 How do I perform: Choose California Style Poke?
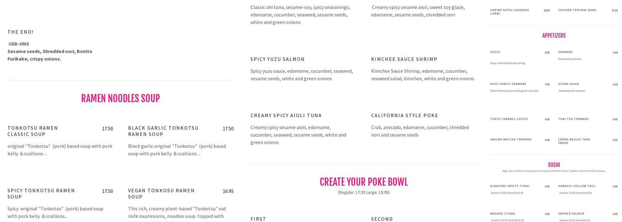click(405, 115)
